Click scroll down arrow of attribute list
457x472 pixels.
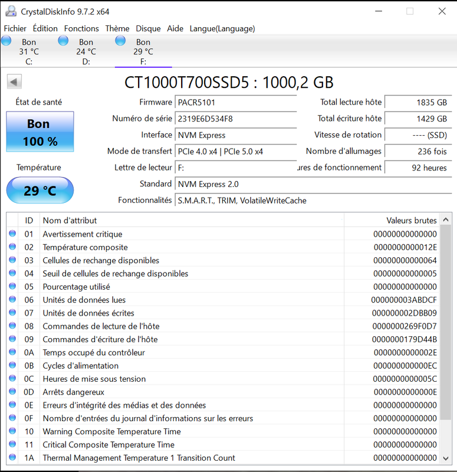pyautogui.click(x=446, y=458)
